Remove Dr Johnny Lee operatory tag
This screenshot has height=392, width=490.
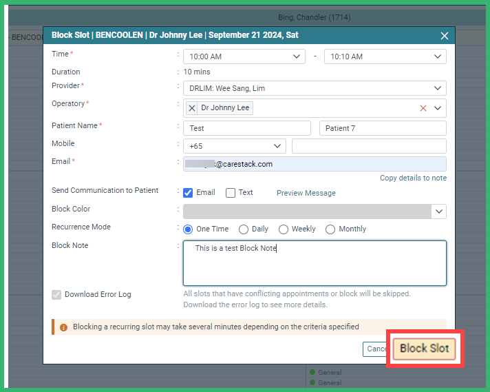click(x=192, y=108)
